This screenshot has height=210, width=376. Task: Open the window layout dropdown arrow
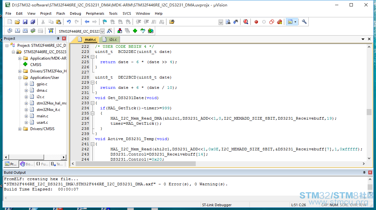click(296, 22)
